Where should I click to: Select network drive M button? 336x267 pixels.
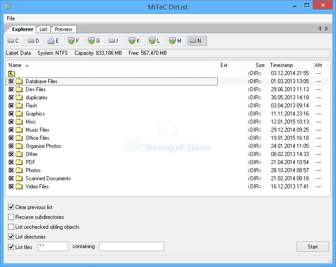coord(177,41)
